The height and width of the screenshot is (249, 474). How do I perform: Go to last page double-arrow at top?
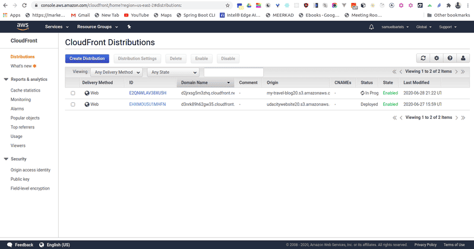[463, 72]
